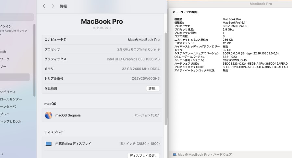Select the ハードウェア path bar segment
Image resolution: width=292 pixels, height=158 pixels.
click(223, 155)
